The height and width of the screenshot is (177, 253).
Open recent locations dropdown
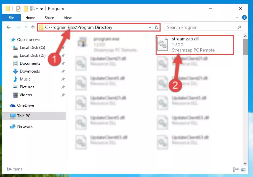click(x=26, y=27)
